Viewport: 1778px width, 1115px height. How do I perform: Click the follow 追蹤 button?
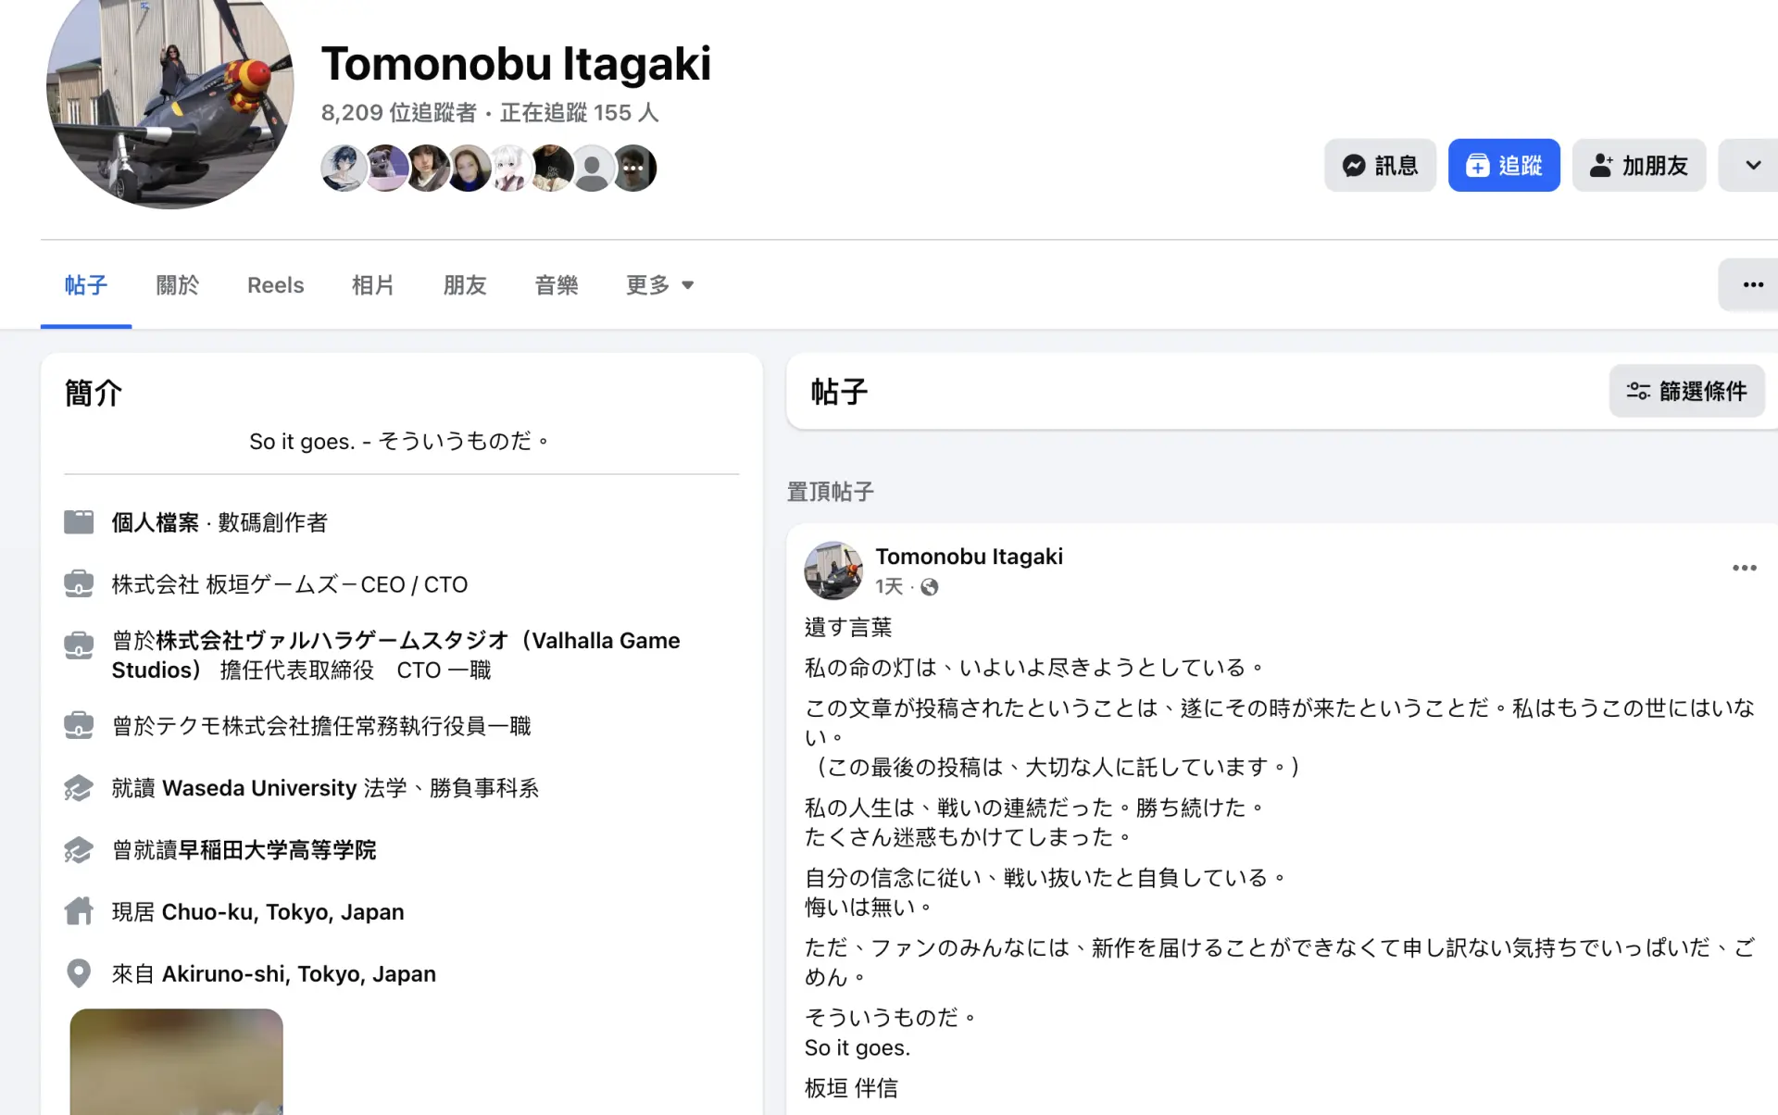1503,166
